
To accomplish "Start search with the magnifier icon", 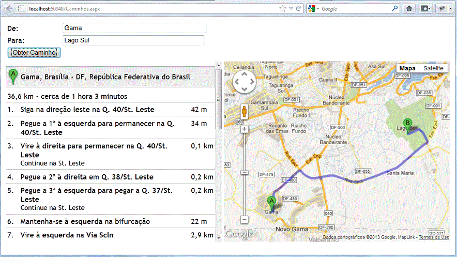I will point(395,8).
